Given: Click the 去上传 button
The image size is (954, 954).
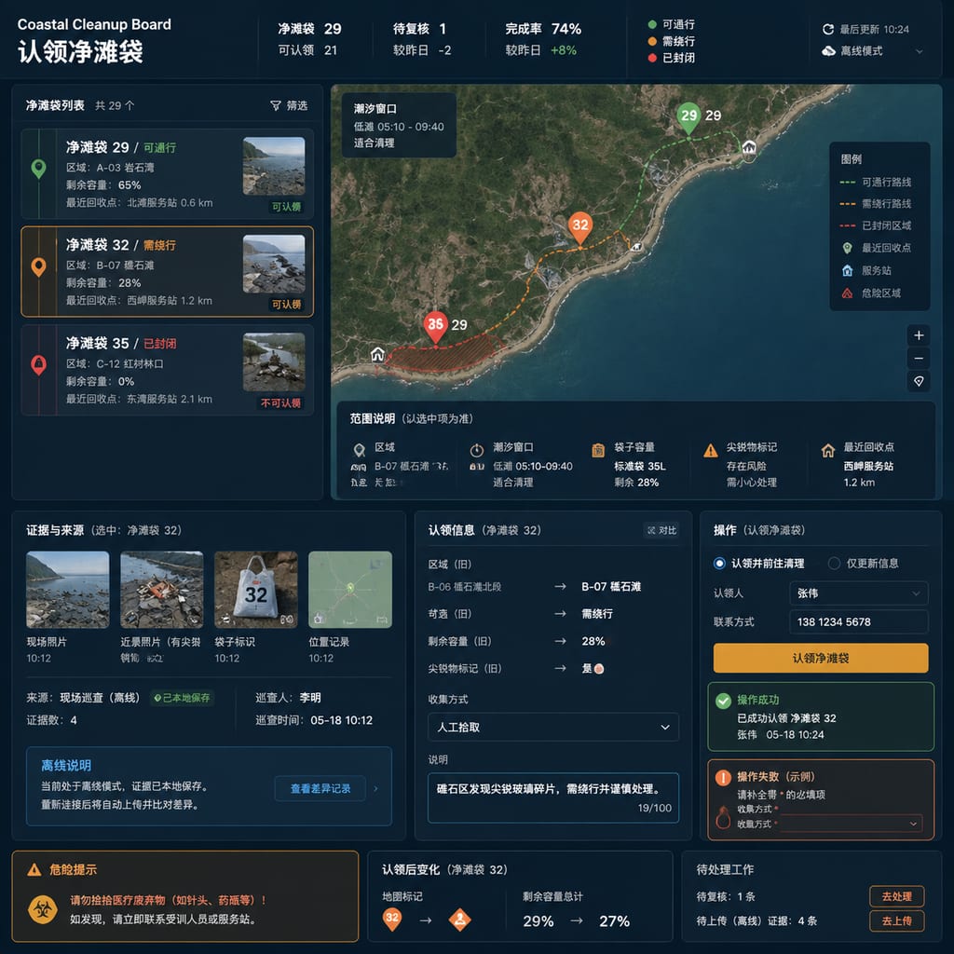Looking at the screenshot, I should point(897,920).
